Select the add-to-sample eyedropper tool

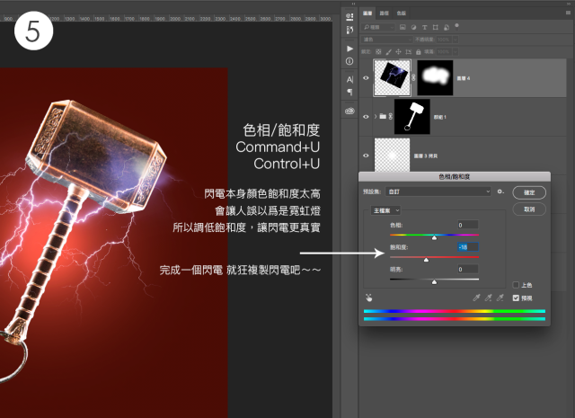pos(489,296)
